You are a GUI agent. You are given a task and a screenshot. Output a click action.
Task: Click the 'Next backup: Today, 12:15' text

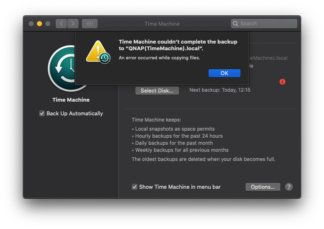pos(220,90)
